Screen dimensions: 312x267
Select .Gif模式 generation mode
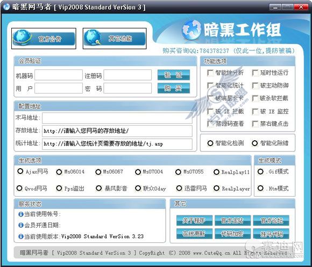click(260, 171)
